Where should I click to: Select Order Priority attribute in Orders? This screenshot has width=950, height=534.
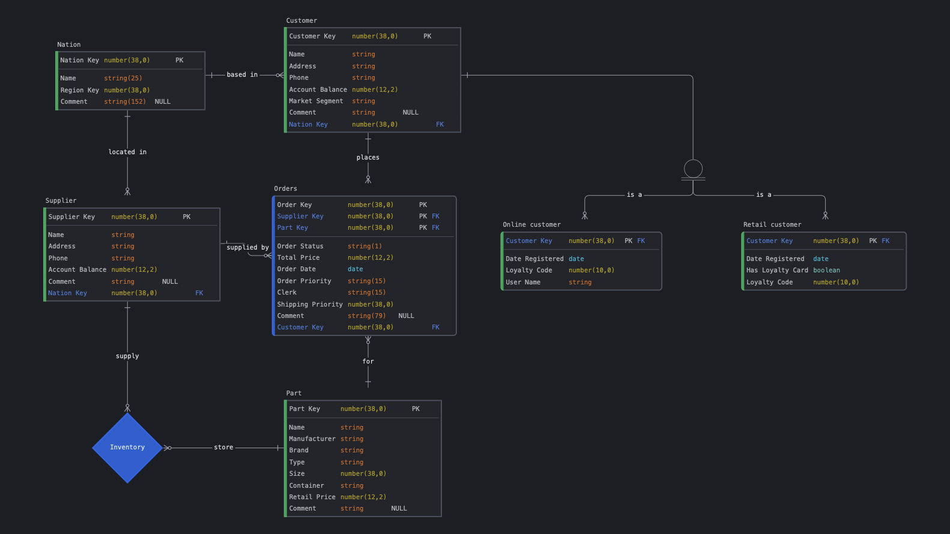click(x=365, y=281)
